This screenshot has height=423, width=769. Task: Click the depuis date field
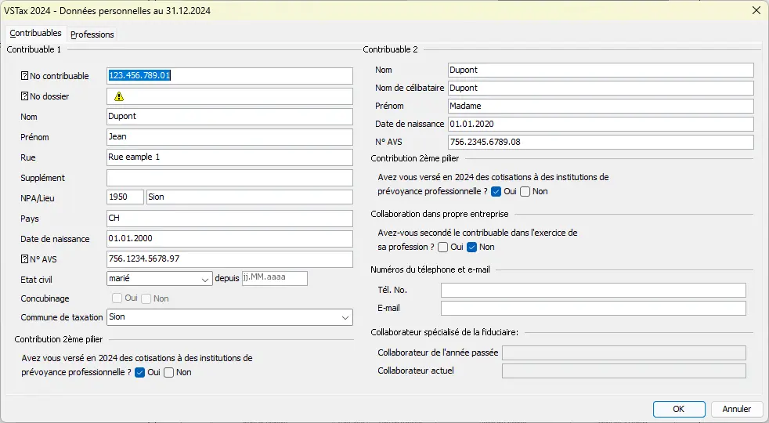coord(275,278)
